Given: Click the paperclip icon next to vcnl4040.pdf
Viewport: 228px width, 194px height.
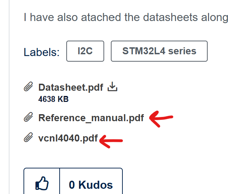Looking at the screenshot, I should pos(28,138).
